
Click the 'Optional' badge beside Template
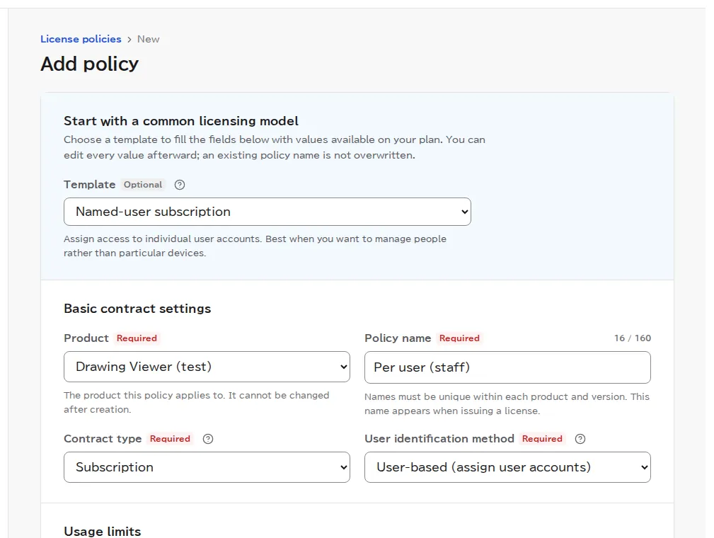[143, 185]
